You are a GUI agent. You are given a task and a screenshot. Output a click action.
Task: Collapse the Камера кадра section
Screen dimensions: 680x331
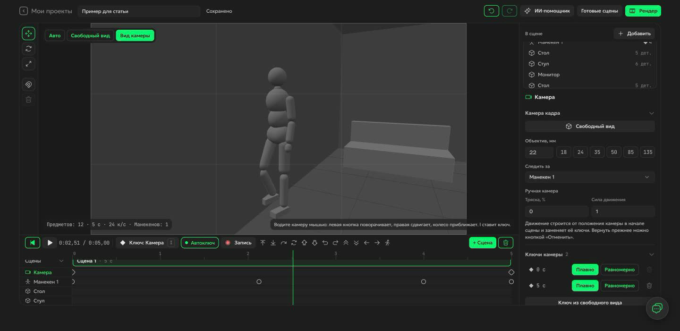[652, 113]
